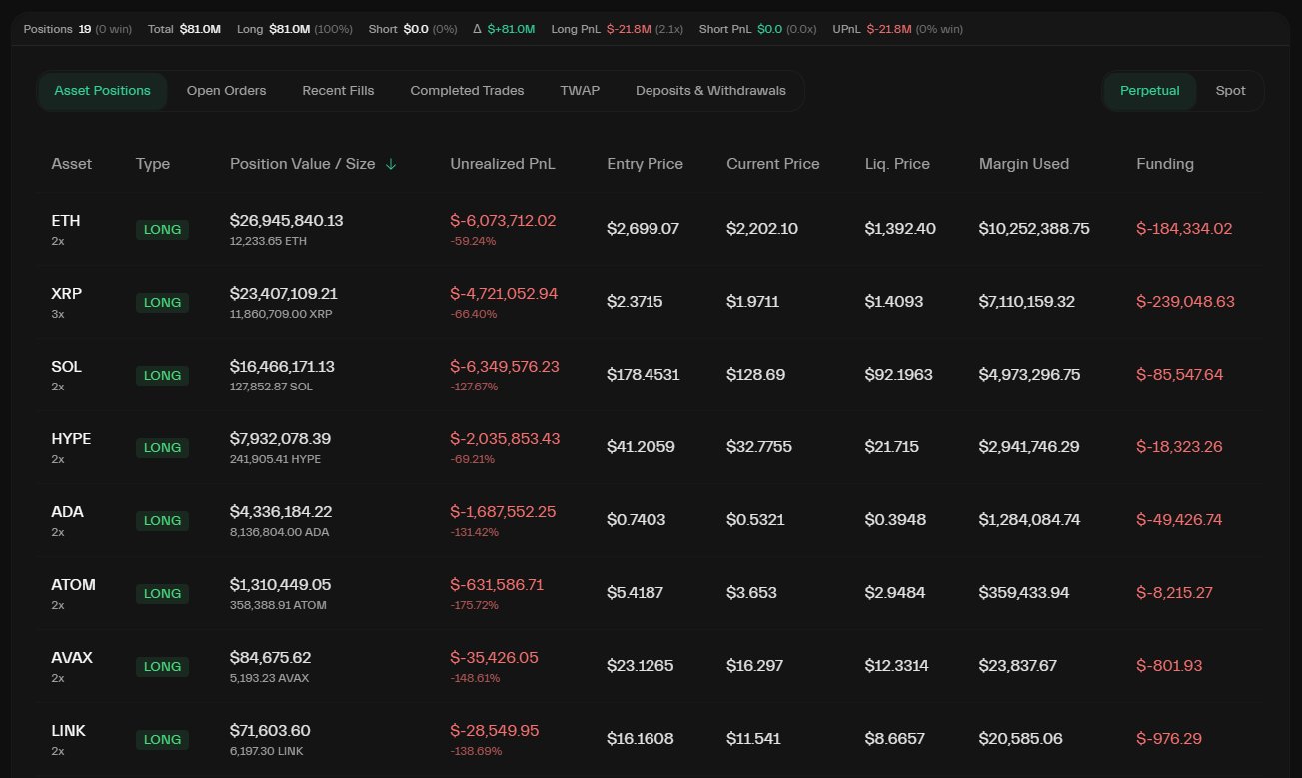The height and width of the screenshot is (778, 1302).
Task: Click ETH funding $-184,334.02
Action: point(1184,229)
